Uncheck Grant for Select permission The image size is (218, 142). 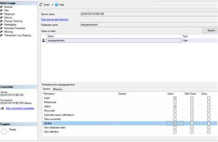[x=175, y=106]
